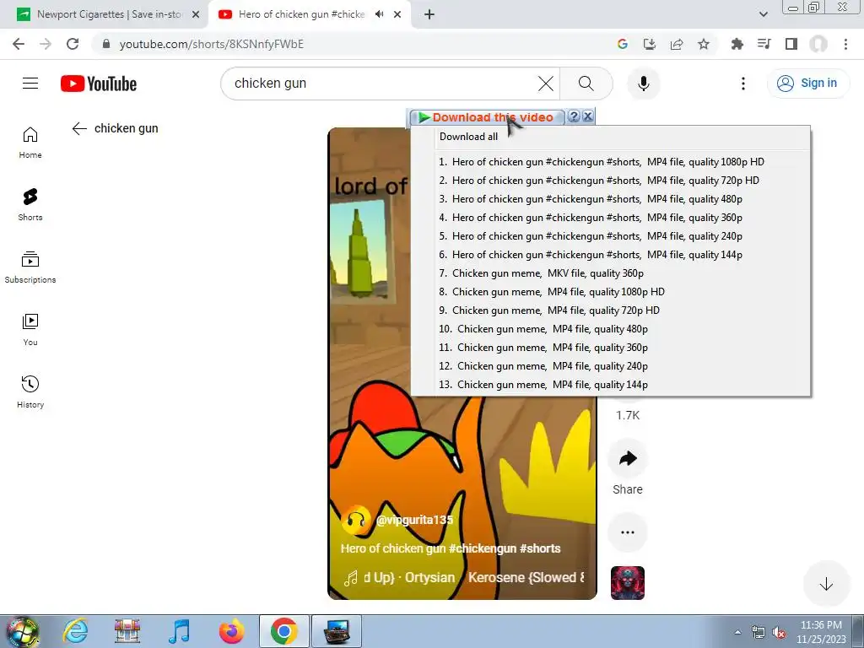864x648 pixels.
Task: Click Chrome icon in taskbar
Action: pyautogui.click(x=283, y=631)
